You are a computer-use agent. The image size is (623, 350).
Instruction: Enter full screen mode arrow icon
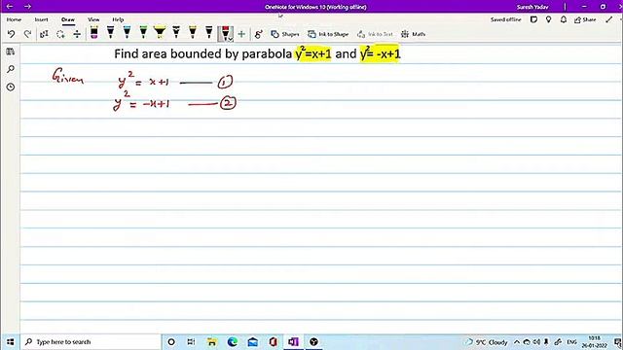[609, 19]
